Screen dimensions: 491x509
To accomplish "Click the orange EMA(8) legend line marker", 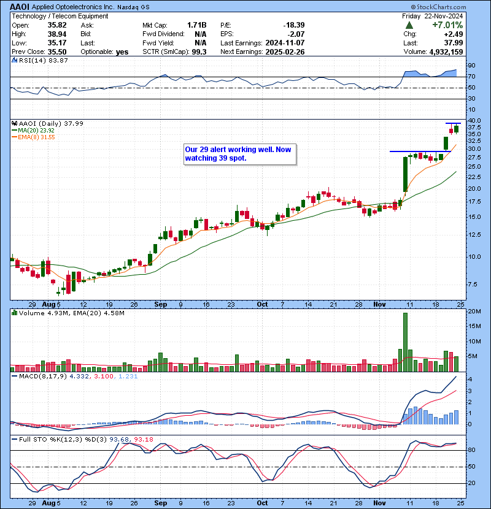I will click(14, 137).
